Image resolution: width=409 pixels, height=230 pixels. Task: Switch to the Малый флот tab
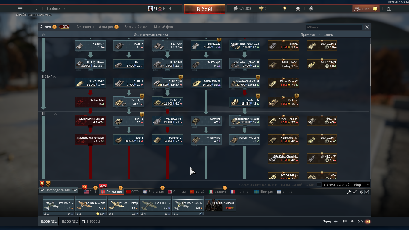point(164,27)
